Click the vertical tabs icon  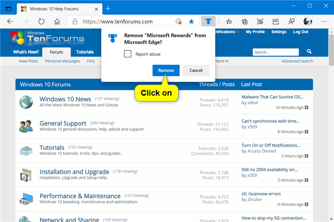tap(8, 9)
